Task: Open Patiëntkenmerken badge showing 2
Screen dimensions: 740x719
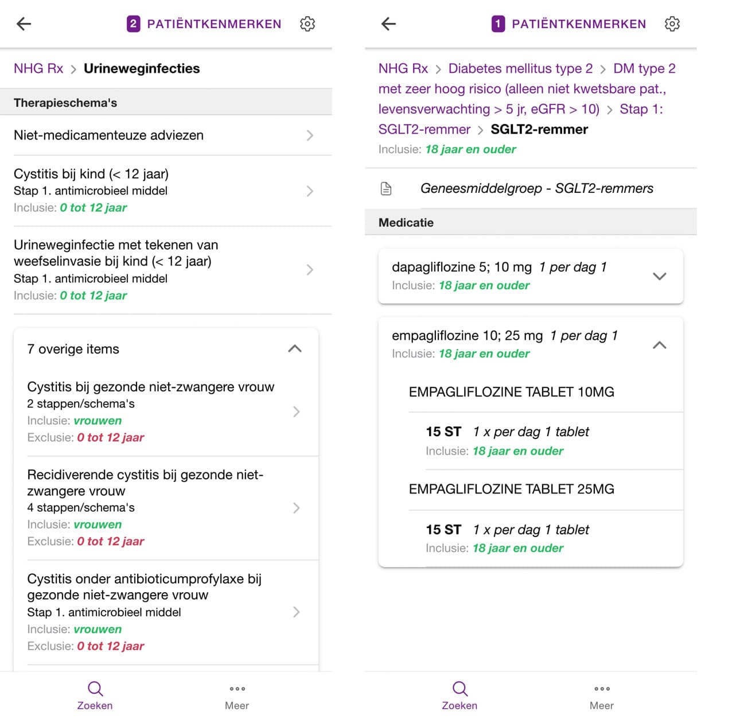Action: [134, 24]
